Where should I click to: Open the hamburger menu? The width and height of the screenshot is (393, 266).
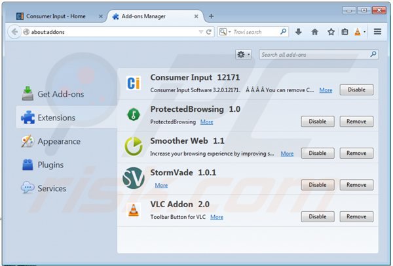pos(377,32)
